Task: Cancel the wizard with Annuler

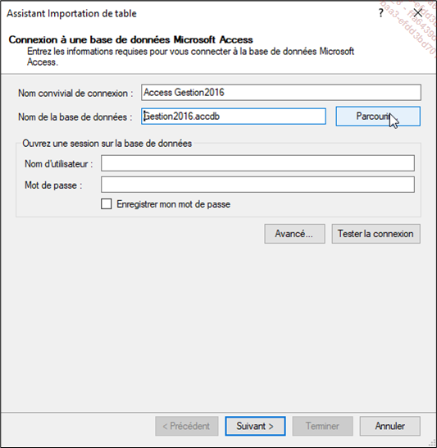Action: click(x=390, y=426)
